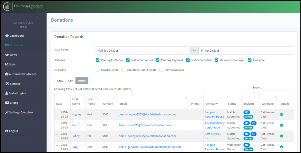Uncheck the Unknown Employer status
Image resolution: width=301 pixels, height=153 pixels.
(x=216, y=60)
